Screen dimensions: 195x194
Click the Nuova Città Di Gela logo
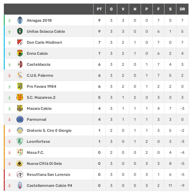[x=20, y=163]
